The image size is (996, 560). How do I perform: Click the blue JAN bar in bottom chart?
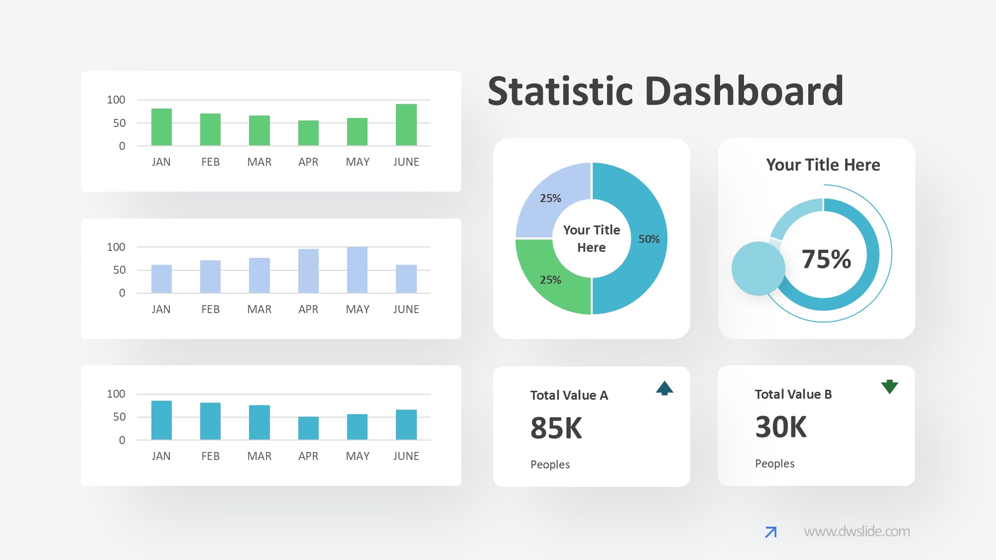pyautogui.click(x=161, y=420)
